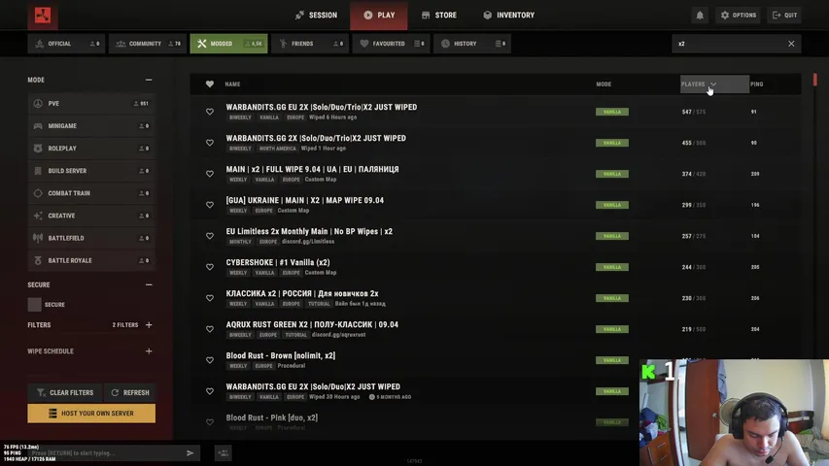Sort servers by Ping column
The width and height of the screenshot is (829, 466).
756,84
